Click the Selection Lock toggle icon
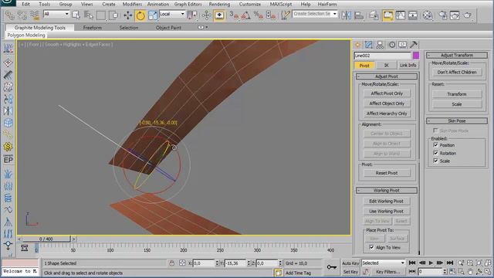 tap(171, 263)
